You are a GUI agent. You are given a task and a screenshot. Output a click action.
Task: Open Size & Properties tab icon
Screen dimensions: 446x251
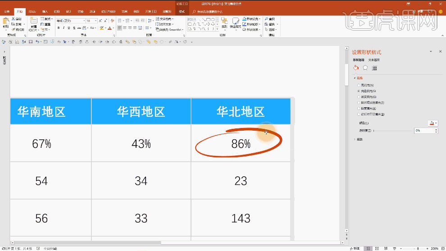(375, 68)
